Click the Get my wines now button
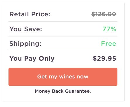The image size is (130, 107). click(x=63, y=77)
